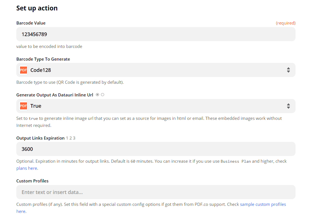The width and height of the screenshot is (311, 216).
Task: Select the True value in the dropdown
Action: pos(35,106)
